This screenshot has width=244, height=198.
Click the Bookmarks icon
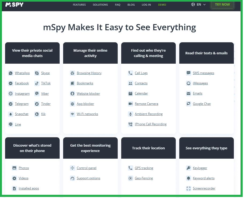point(72,83)
